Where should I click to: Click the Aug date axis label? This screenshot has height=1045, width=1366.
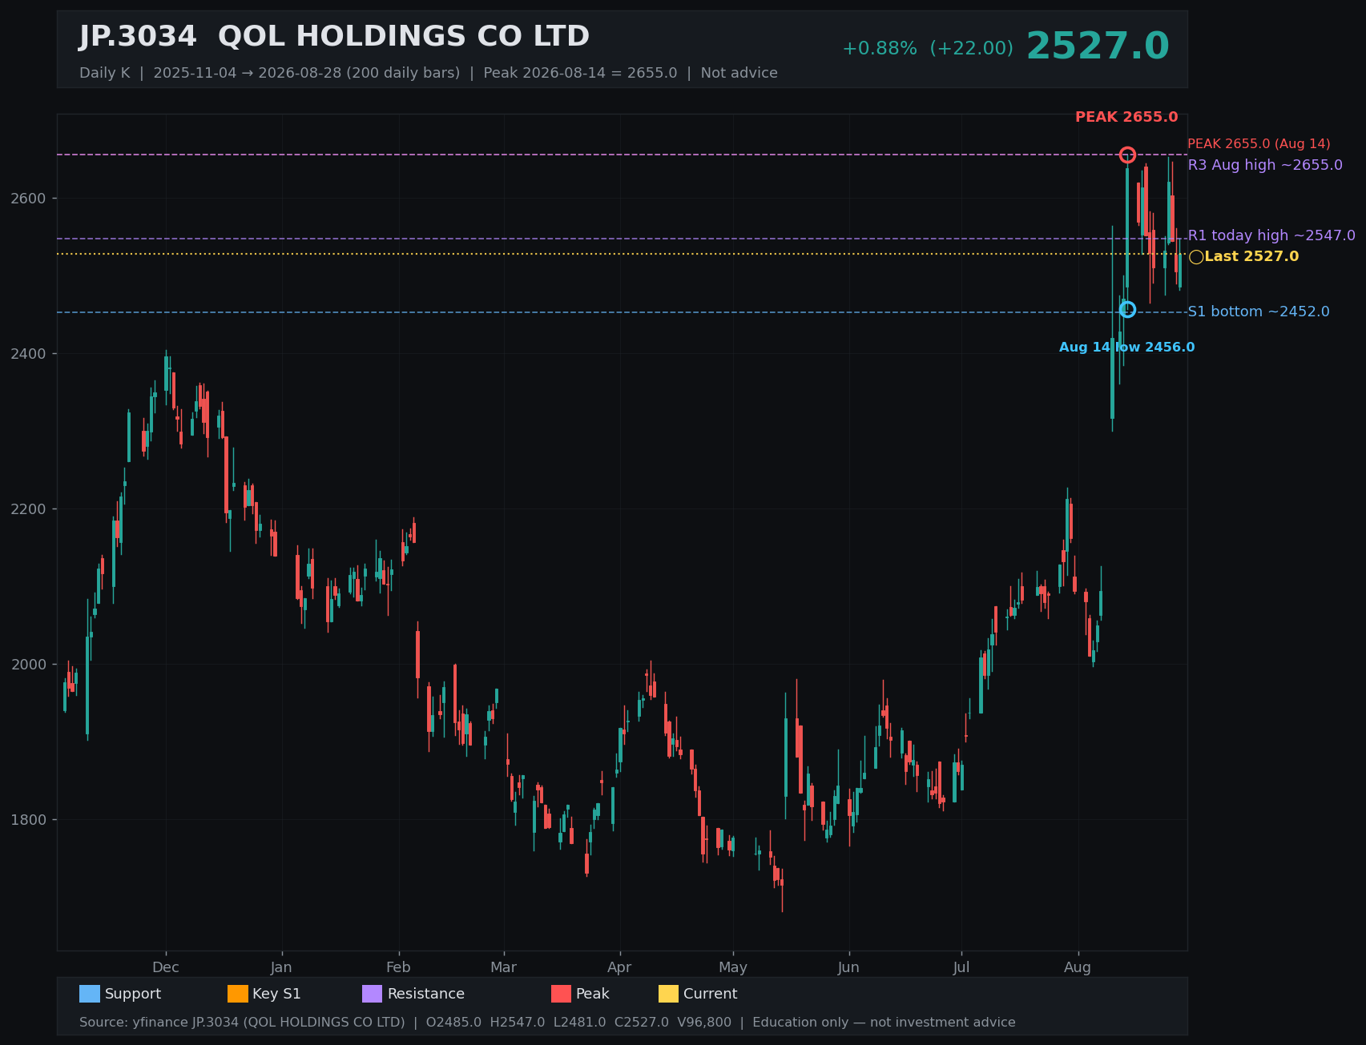coord(1078,967)
